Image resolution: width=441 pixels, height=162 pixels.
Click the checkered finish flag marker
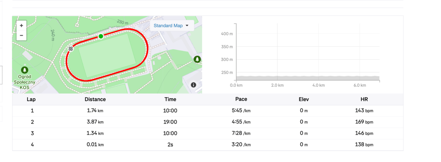click(x=71, y=49)
